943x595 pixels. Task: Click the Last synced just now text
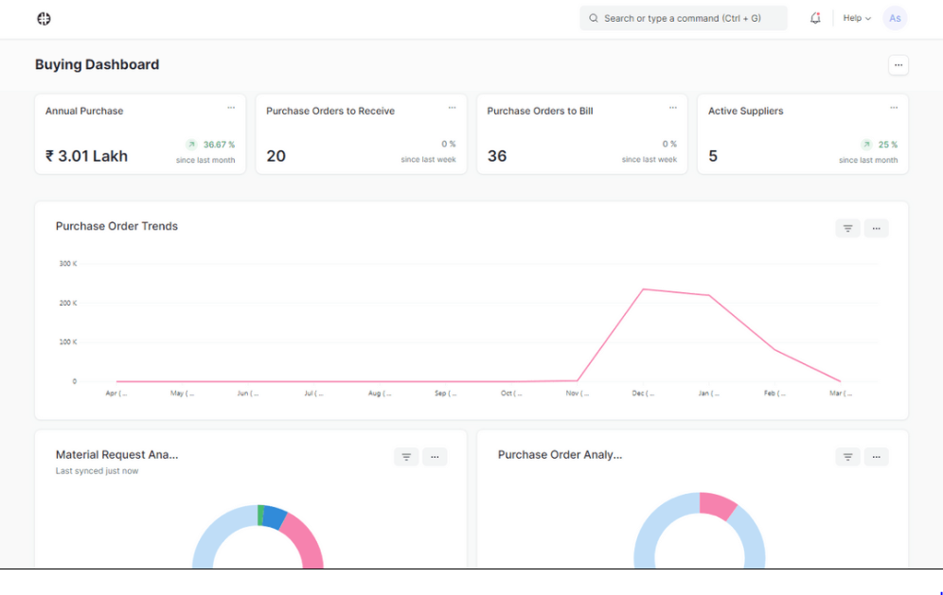[97, 471]
